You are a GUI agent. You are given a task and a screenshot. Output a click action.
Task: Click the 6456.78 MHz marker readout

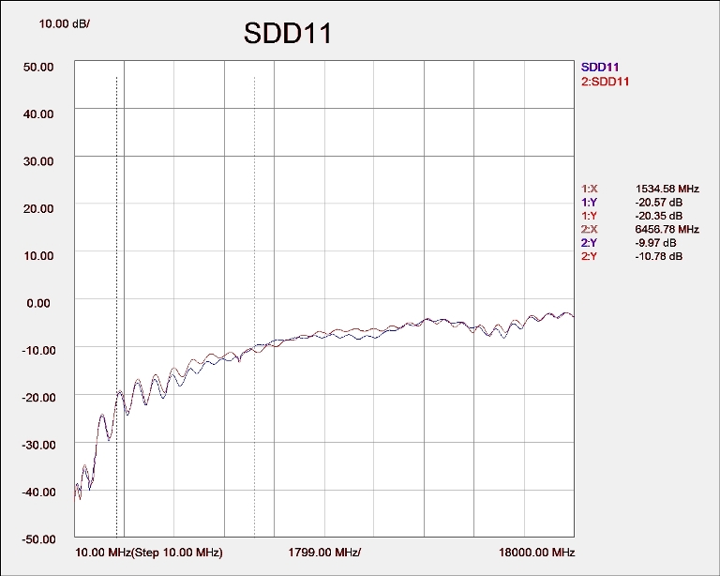[x=667, y=229]
